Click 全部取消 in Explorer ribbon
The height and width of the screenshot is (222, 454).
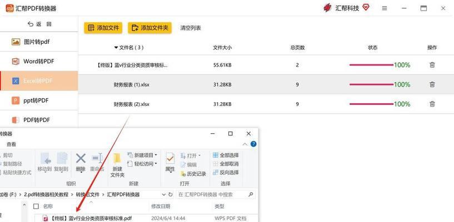(x=226, y=164)
